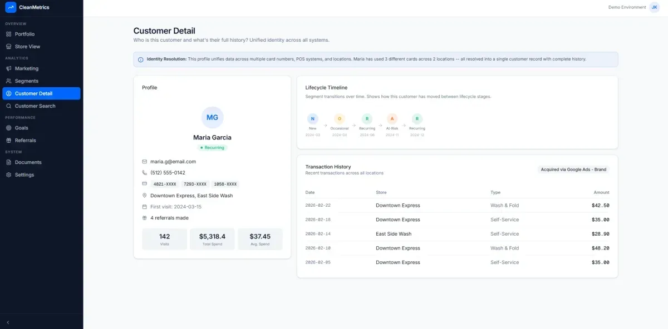Open Documents via its file icon
The image size is (668, 329).
click(x=9, y=162)
